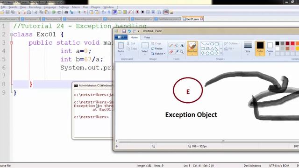Image resolution: width=299 pixels, height=168 pixels.
Task: Click the Crop button in Paint
Action: click(x=156, y=43)
